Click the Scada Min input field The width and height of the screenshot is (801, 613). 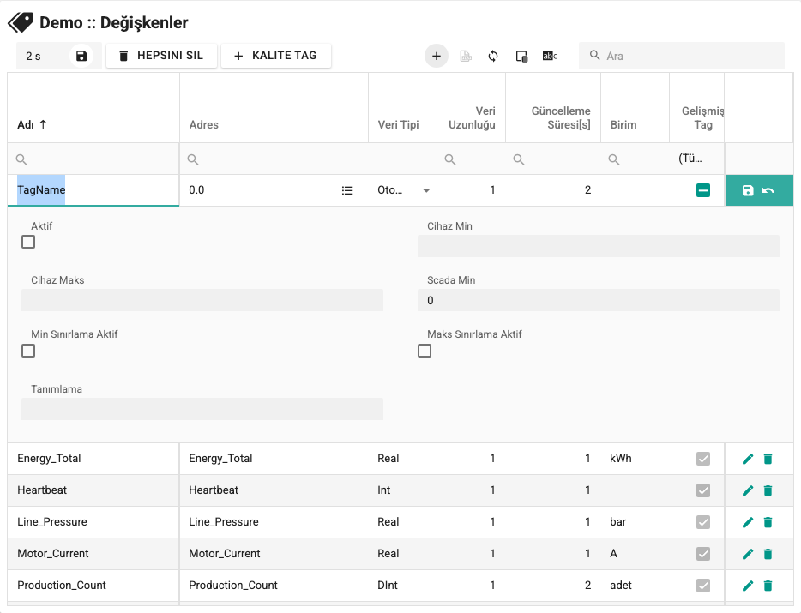pyautogui.click(x=599, y=300)
